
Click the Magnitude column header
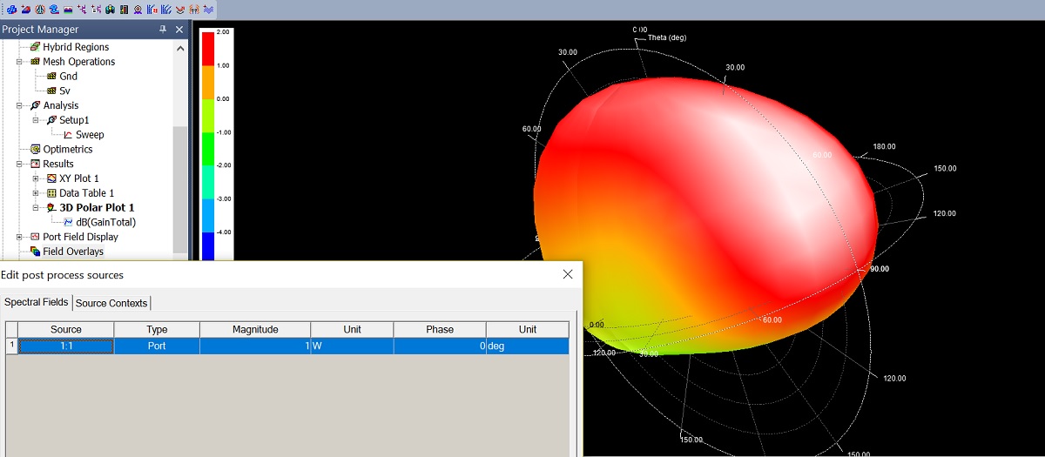click(254, 330)
